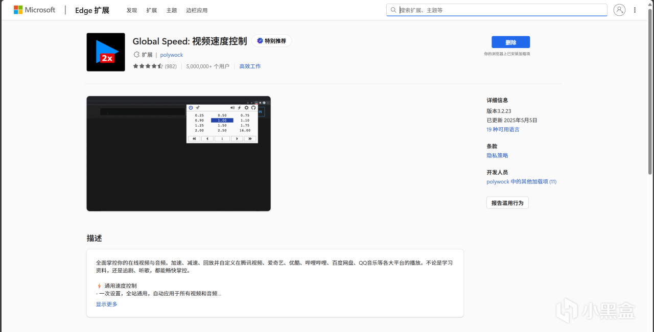Open the 边栏应用 tab

[197, 10]
